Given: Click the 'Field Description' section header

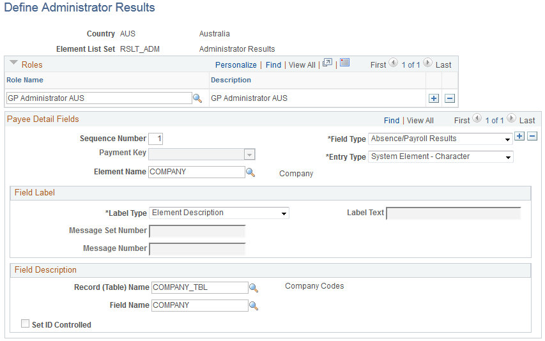Looking at the screenshot, I should pyautogui.click(x=45, y=270).
